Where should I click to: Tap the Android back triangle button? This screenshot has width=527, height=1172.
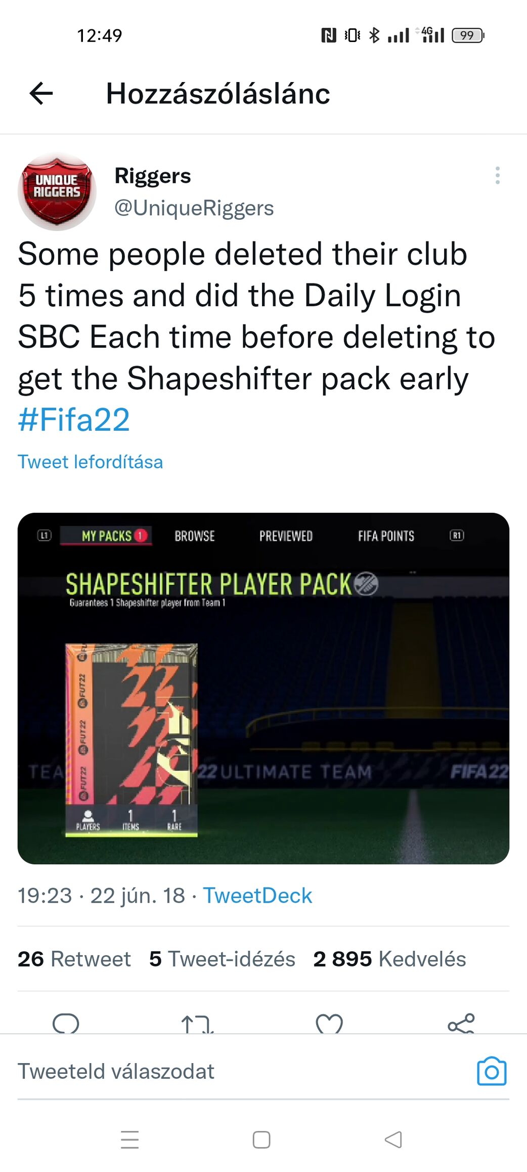(393, 1140)
